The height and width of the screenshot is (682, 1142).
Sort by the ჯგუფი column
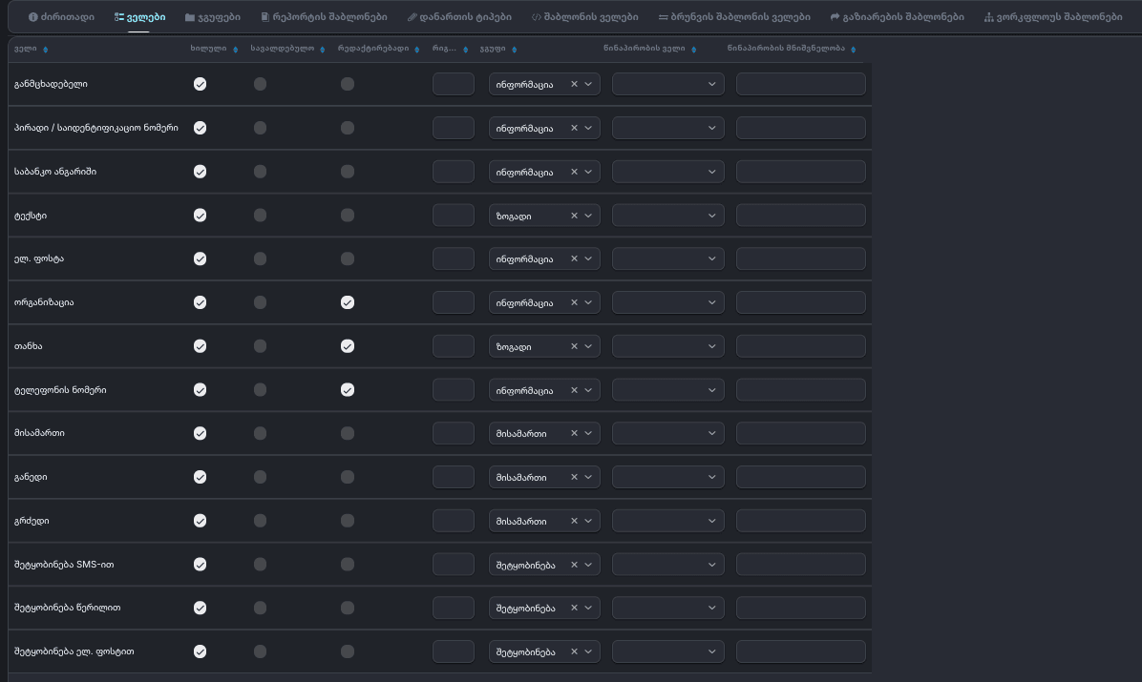(515, 50)
